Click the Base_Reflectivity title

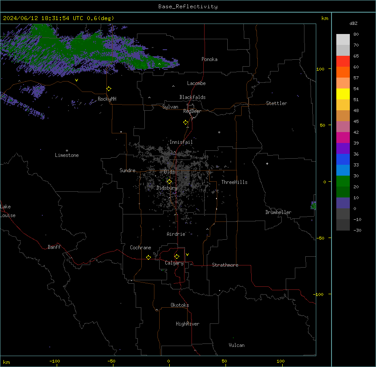click(188, 7)
